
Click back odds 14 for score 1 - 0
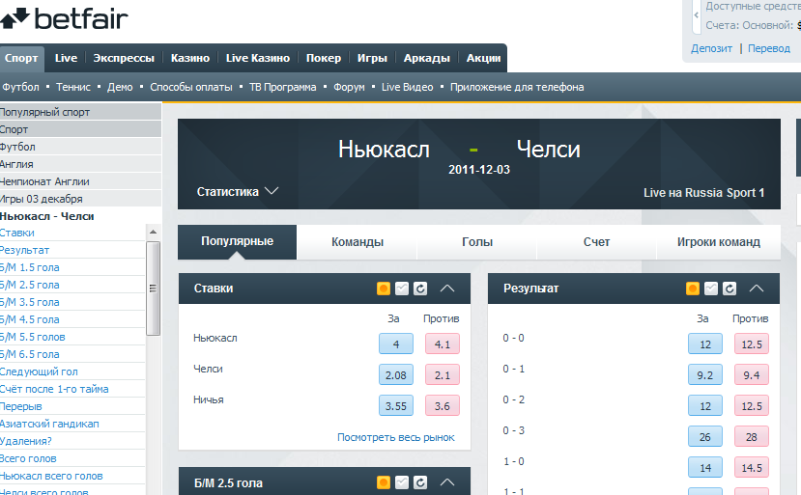tap(705, 467)
